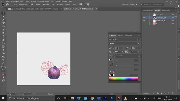This screenshot has width=180, height=101.
Task: Click target circle of 'granatapfel, k...' layer
Action: 173,20
